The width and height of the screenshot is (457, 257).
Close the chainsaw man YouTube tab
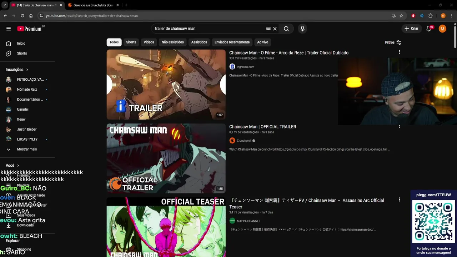point(61,5)
